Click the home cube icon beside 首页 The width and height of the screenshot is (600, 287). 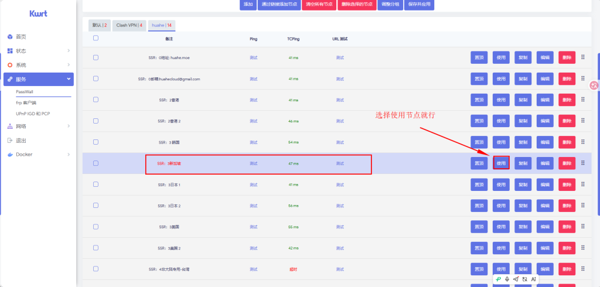point(10,37)
